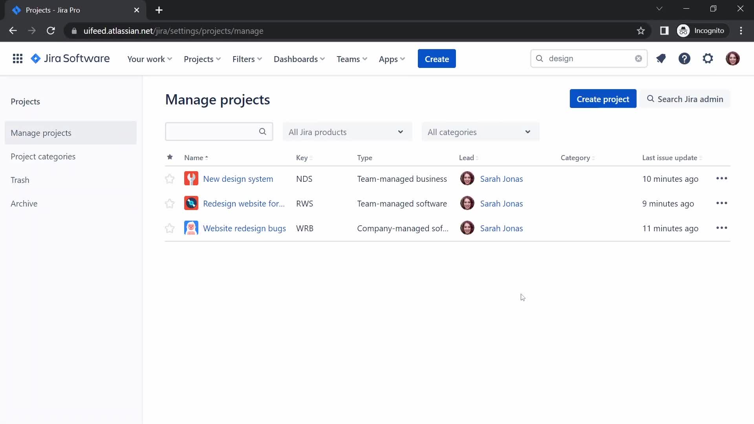Open Archive in the sidebar
This screenshot has width=754, height=424.
pyautogui.click(x=71, y=203)
